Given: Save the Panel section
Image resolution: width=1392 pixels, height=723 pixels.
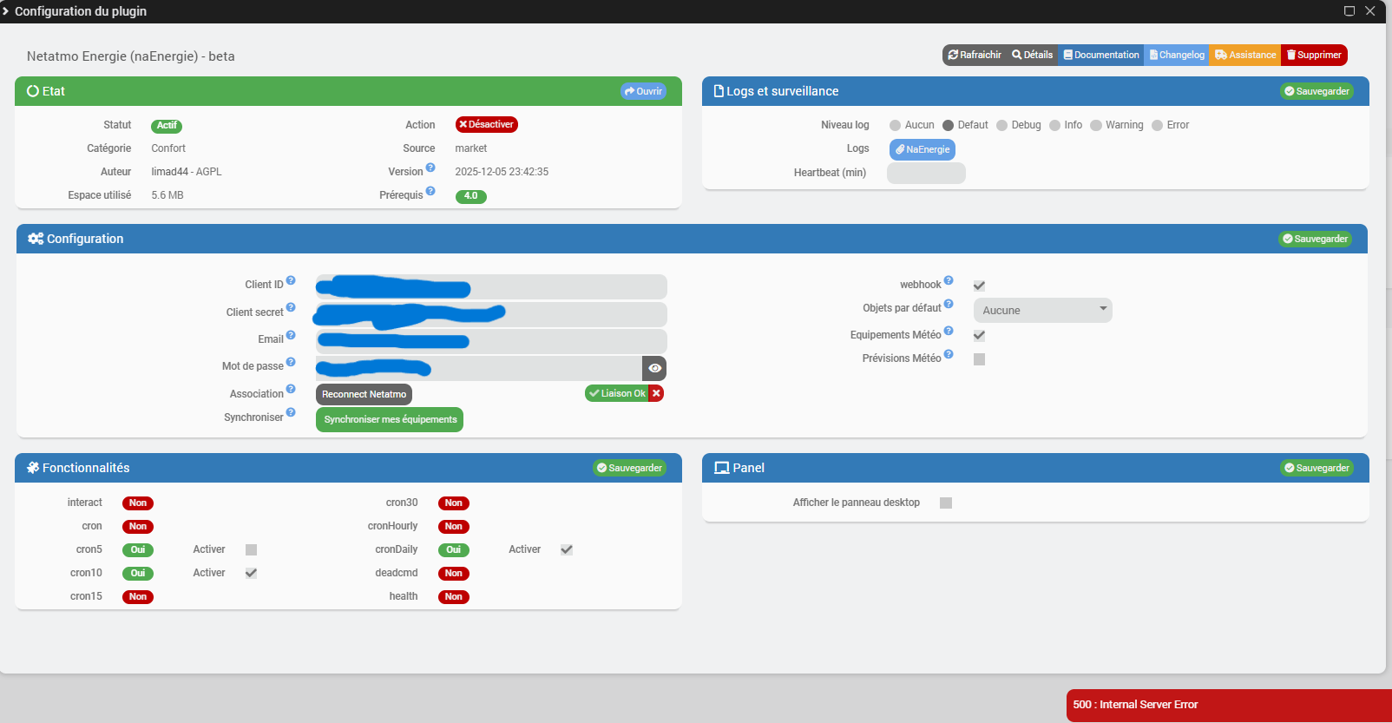Looking at the screenshot, I should [1317, 468].
